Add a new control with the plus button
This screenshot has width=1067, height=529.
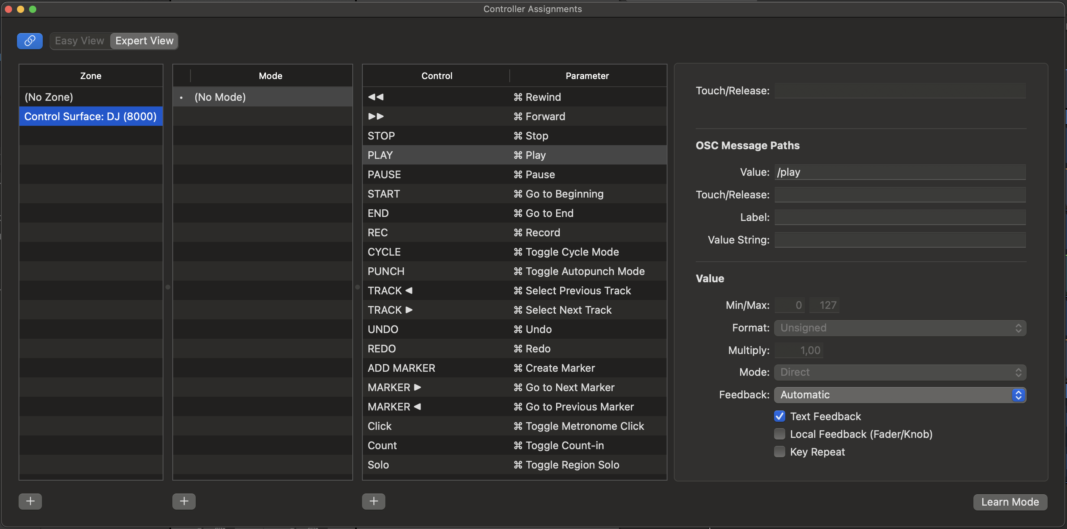click(x=374, y=501)
